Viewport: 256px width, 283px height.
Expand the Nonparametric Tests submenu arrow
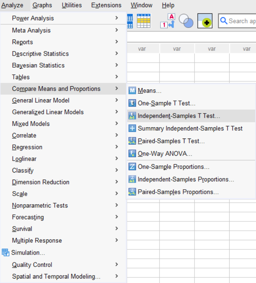tap(117, 205)
